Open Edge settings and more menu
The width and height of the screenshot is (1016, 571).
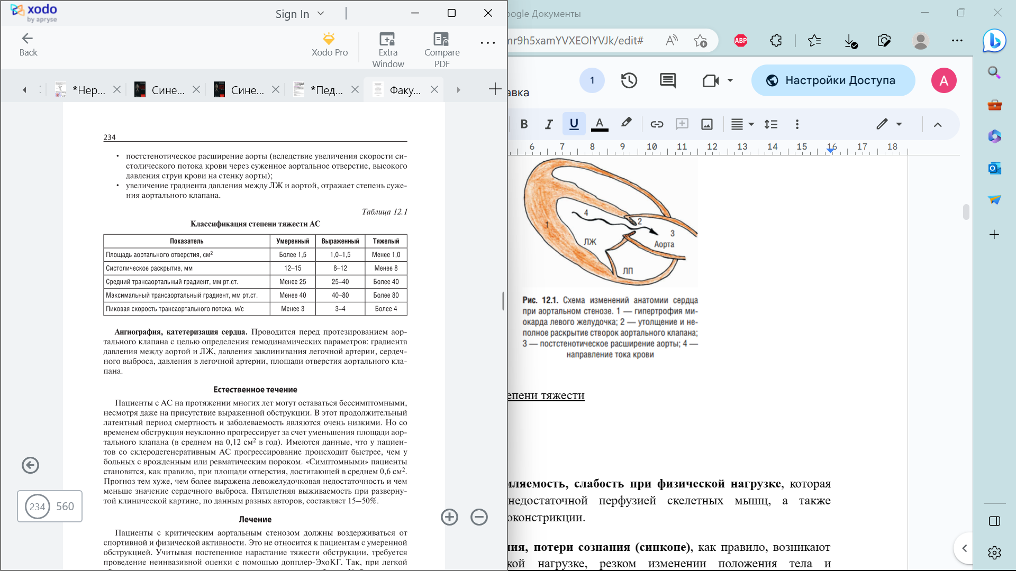click(957, 41)
